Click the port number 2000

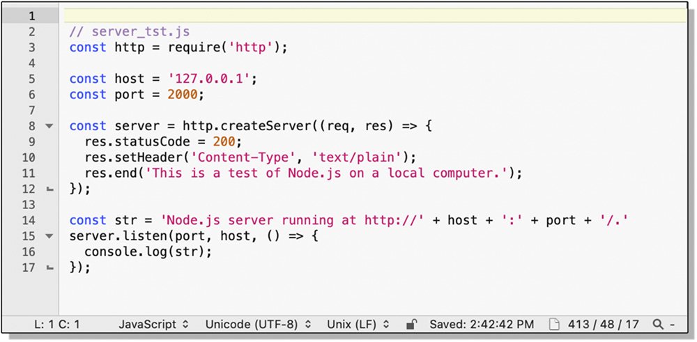(183, 95)
